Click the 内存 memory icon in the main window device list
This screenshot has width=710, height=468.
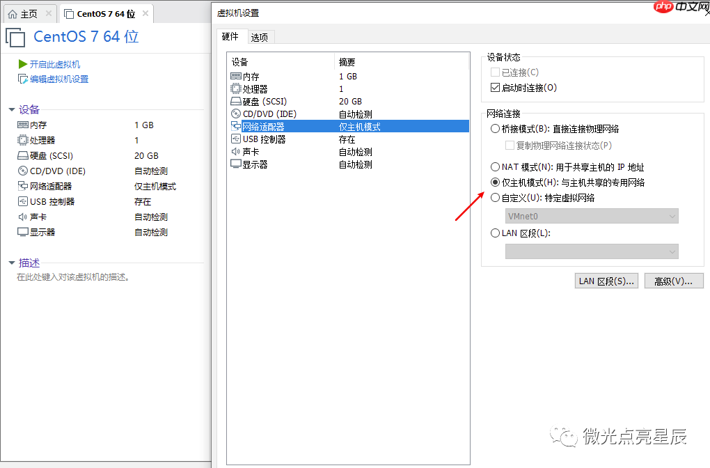(x=23, y=125)
